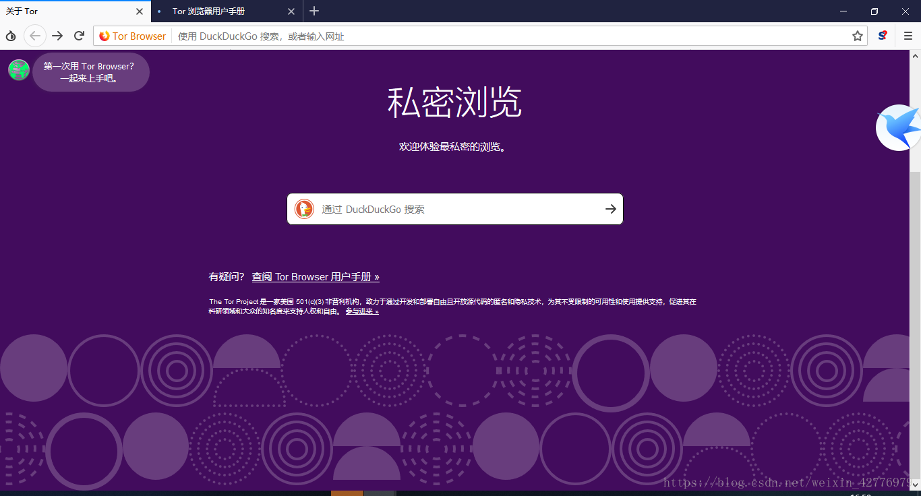This screenshot has height=496, width=921.
Task: Click the 私密浏览 heading text
Action: (454, 103)
